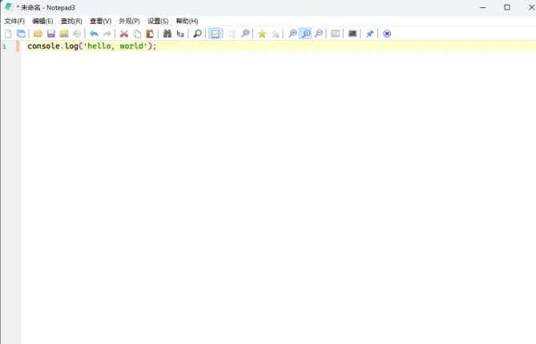
Task: Open the 编辑(E) menu
Action: pyautogui.click(x=42, y=21)
